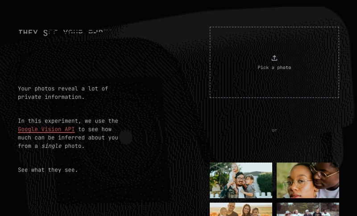The width and height of the screenshot is (357, 216).
Task: Click the 'Your photos reveal a lot' paragraph
Action: (x=63, y=93)
